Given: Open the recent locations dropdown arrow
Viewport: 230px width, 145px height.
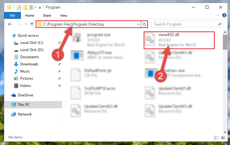Looking at the screenshot, I should click(26, 24).
